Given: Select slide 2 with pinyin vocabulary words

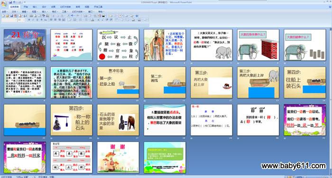Looking at the screenshot, I should pyautogui.click(x=71, y=45).
